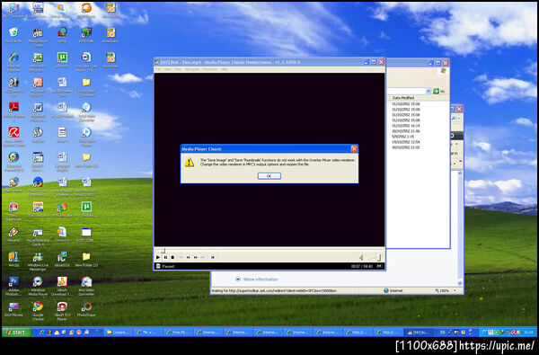Image resolution: width=539 pixels, height=355 pixels.
Task: Click the increase speed fast-forward button
Action: point(196,257)
